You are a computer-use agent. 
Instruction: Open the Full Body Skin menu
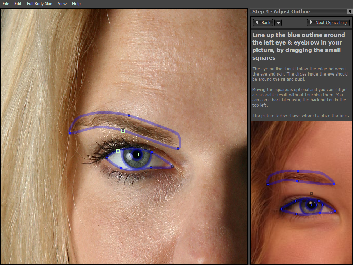click(x=40, y=4)
